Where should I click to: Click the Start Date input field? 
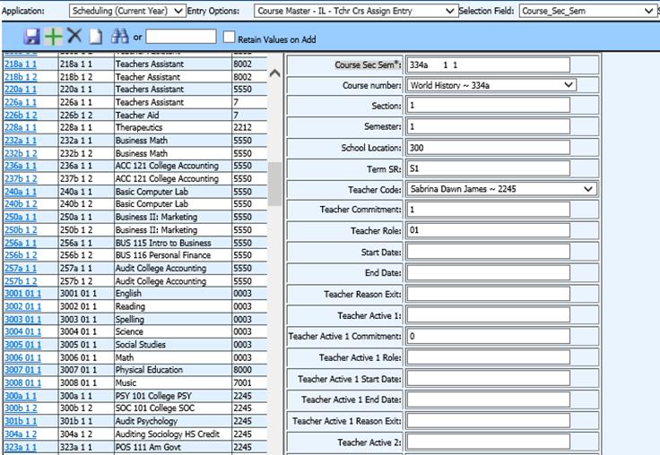click(487, 252)
